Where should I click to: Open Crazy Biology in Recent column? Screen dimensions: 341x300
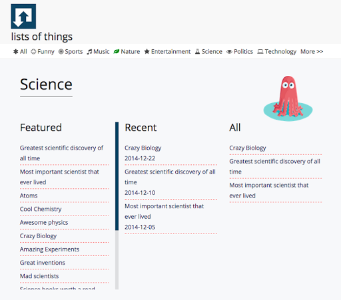click(143, 148)
